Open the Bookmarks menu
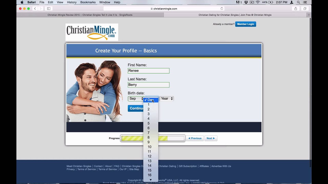Screen dimensions: 328x184 pyautogui.click(x=88, y=2)
